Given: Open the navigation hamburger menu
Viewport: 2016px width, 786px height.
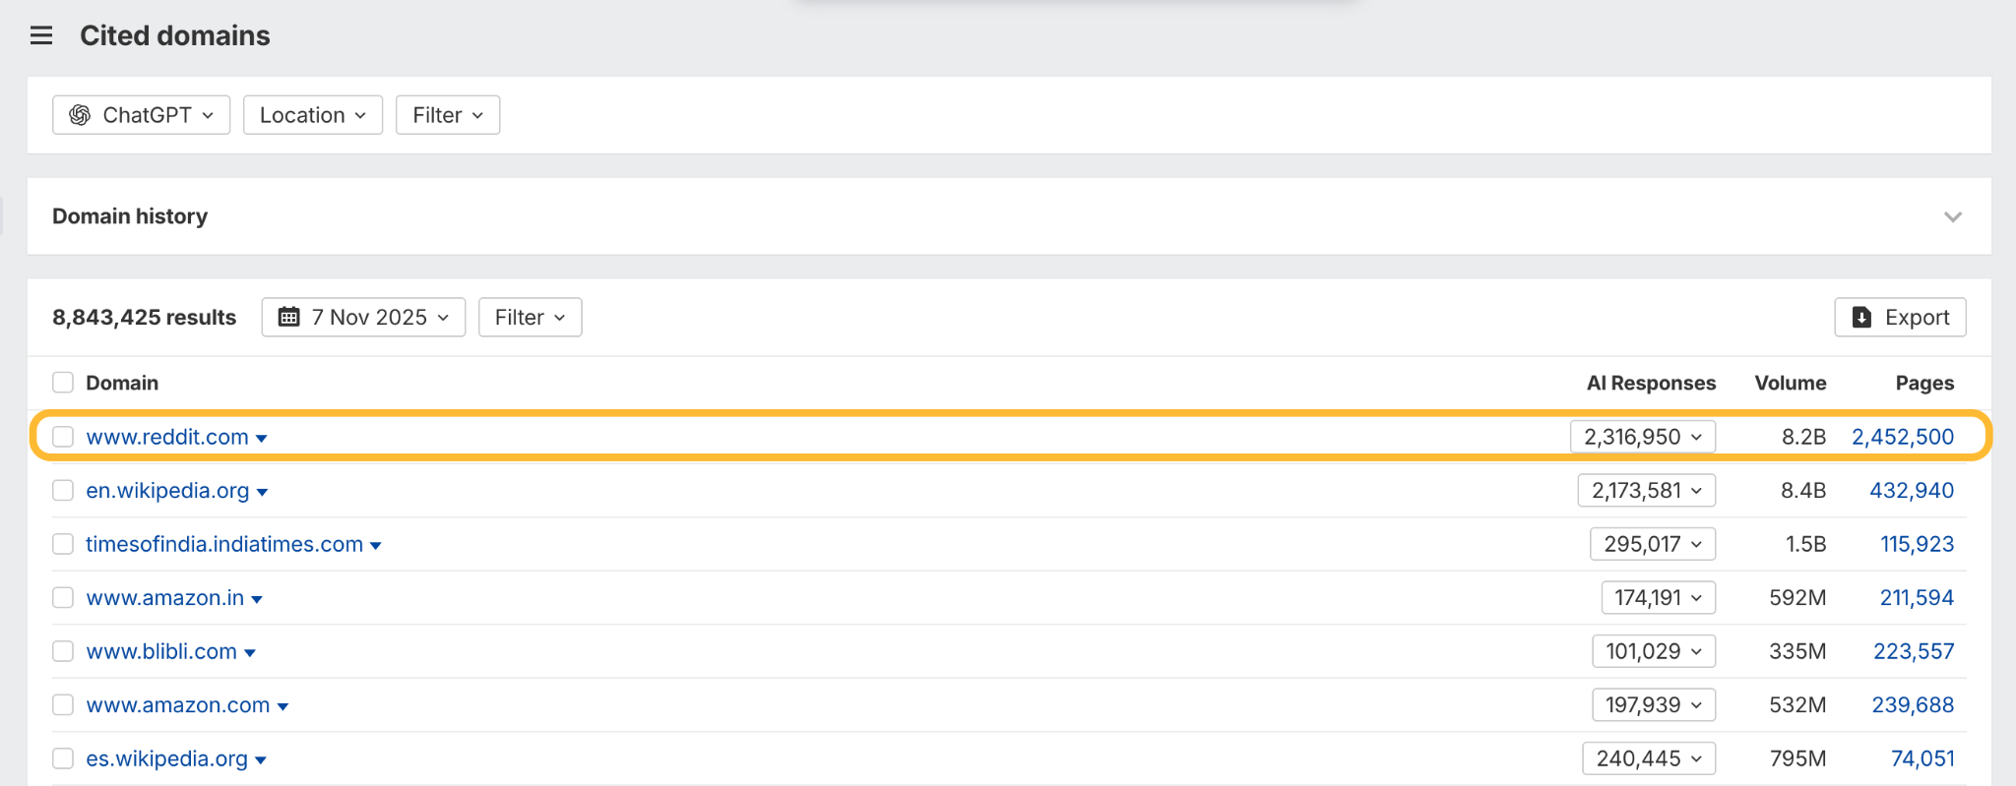Looking at the screenshot, I should (40, 35).
